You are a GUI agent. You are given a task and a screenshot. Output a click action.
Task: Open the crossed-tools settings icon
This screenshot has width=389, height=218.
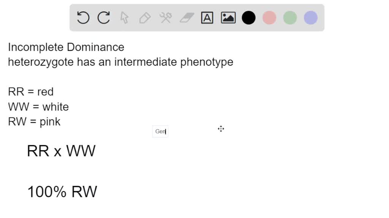pyautogui.click(x=166, y=17)
